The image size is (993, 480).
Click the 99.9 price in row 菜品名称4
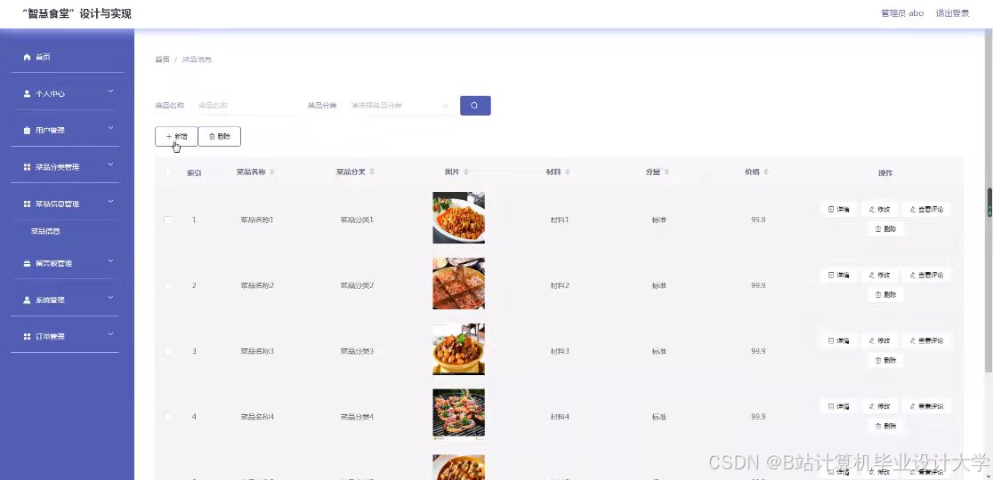coord(758,417)
